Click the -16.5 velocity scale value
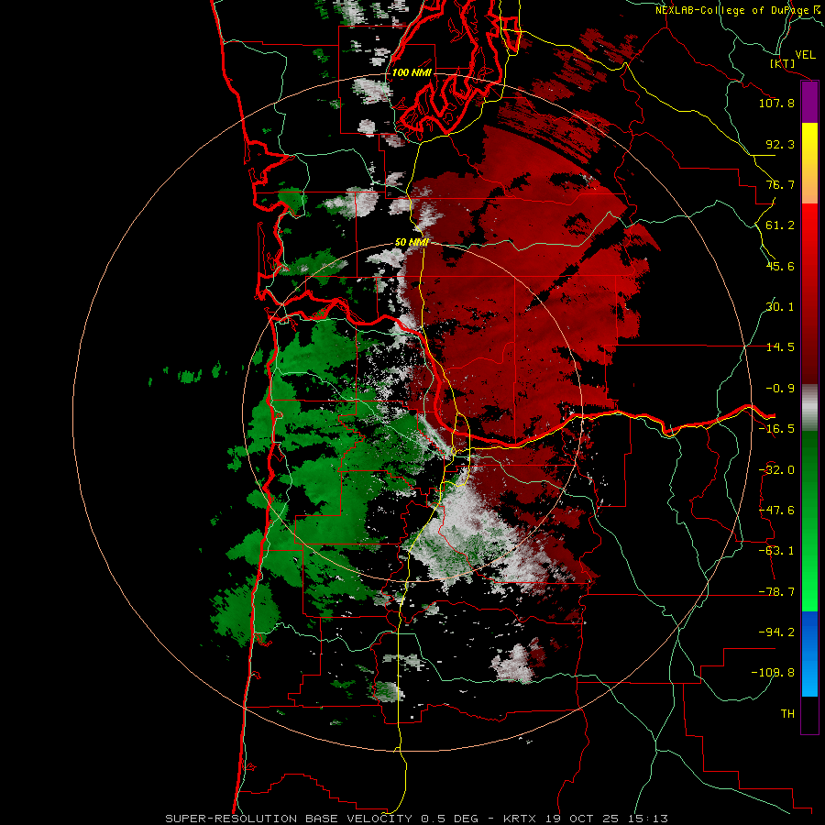 tap(776, 429)
